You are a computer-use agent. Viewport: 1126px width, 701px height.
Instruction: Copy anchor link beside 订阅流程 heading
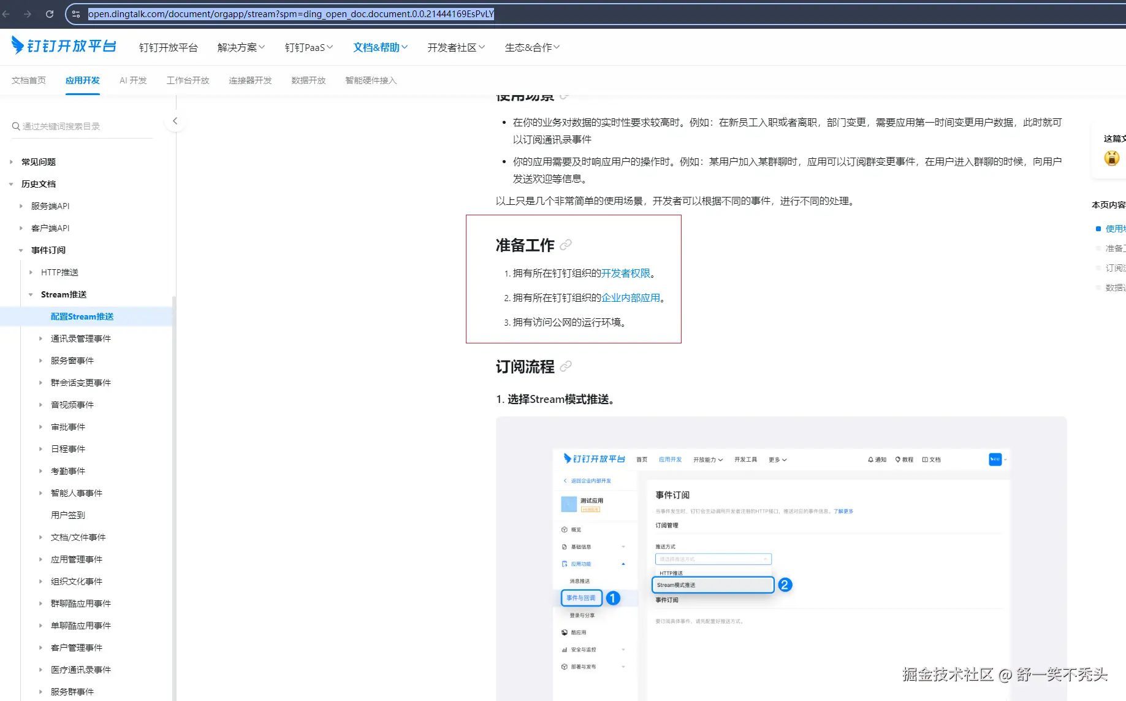coord(566,366)
